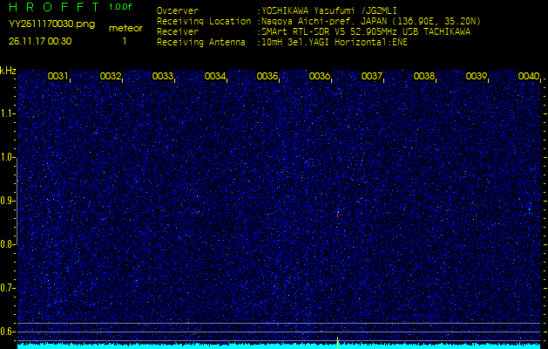Image resolution: width=548 pixels, height=349 pixels.
Task: Click the signal spike in bottom power graph
Action: [x=337, y=340]
